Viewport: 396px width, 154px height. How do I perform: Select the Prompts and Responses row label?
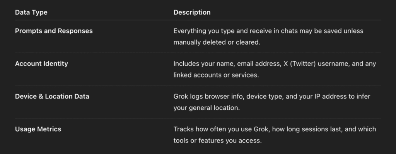coord(54,31)
